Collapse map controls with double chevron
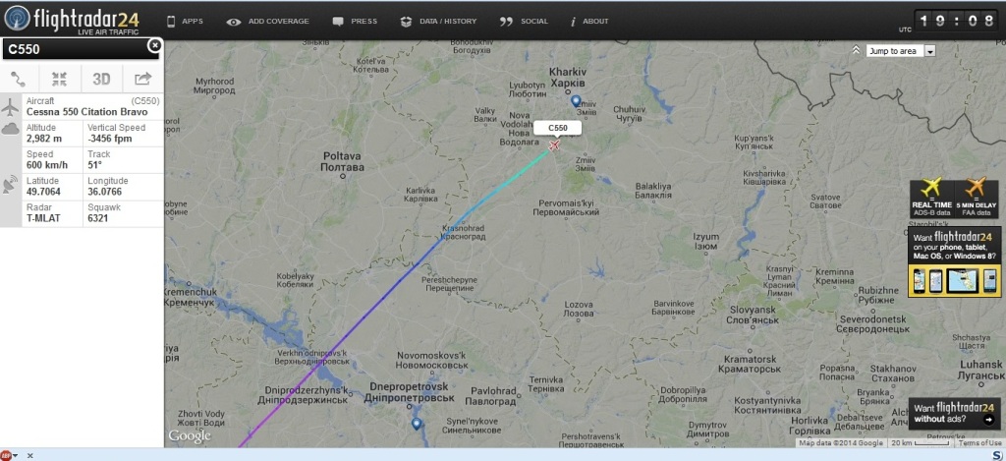Screen dimensions: 1006x461 (x=856, y=50)
